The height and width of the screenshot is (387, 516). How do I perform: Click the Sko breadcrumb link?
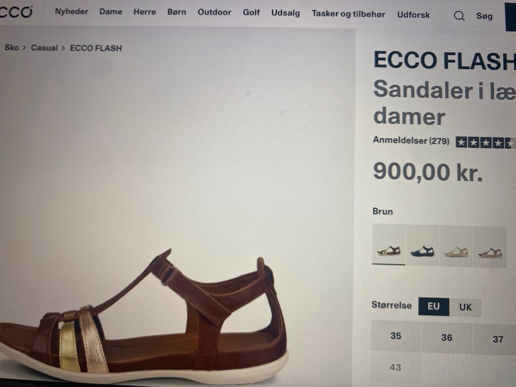click(11, 47)
